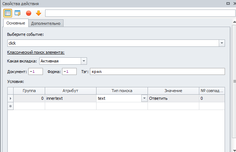Open the Какая вкладка dropdown arrow
The width and height of the screenshot is (236, 152).
tap(84, 61)
